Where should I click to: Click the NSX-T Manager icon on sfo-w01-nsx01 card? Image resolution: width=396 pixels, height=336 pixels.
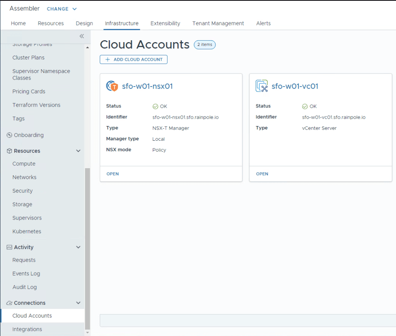112,86
